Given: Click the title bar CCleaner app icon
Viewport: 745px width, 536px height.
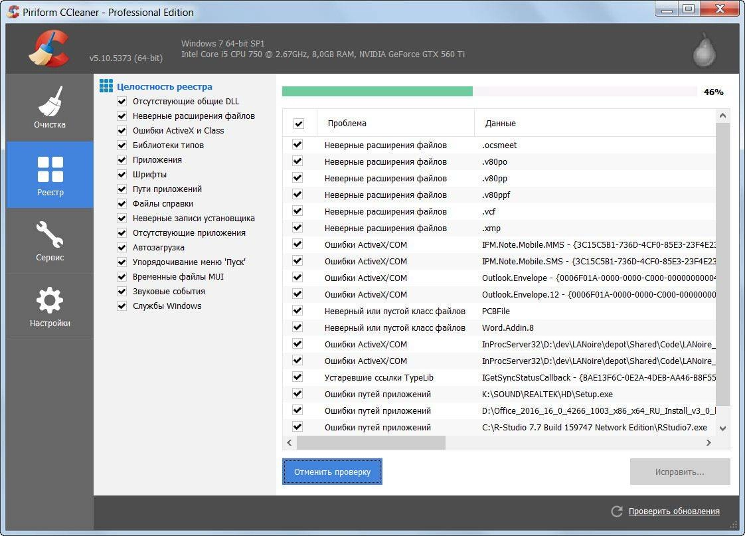Looking at the screenshot, I should click(x=13, y=11).
